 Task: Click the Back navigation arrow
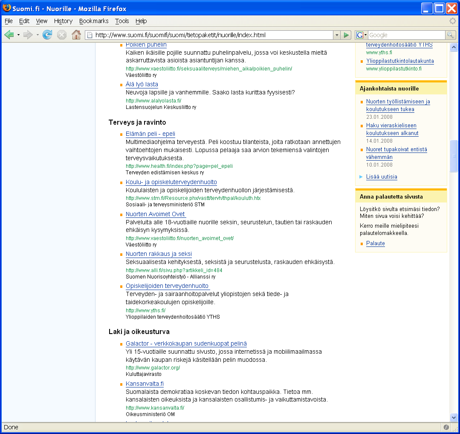pos(9,35)
